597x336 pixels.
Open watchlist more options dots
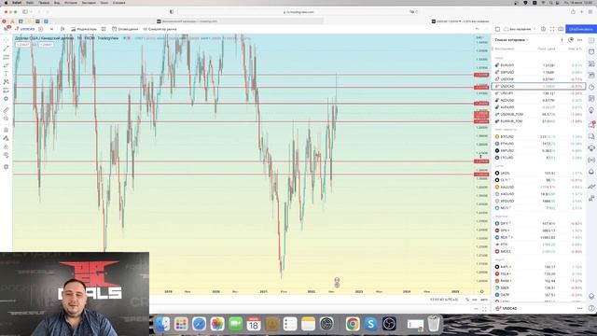(x=580, y=39)
